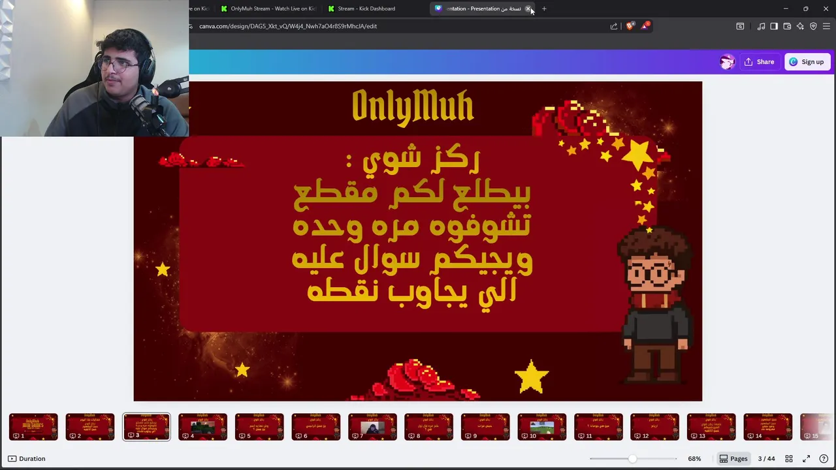Select page 13 thumbnail
Viewport: 836px width, 470px height.
coord(711,427)
